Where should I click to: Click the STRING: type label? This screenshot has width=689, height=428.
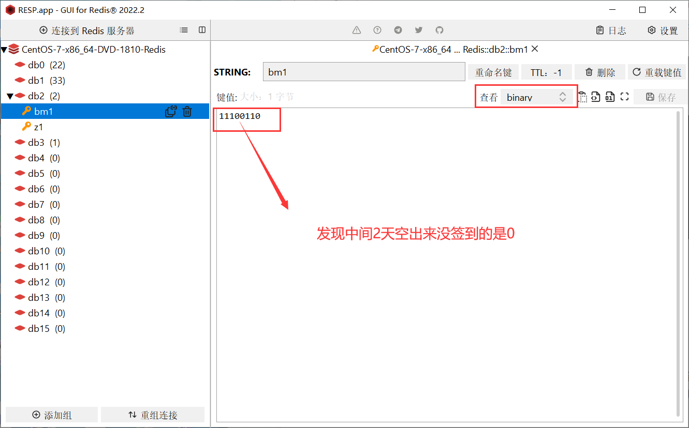[232, 72]
